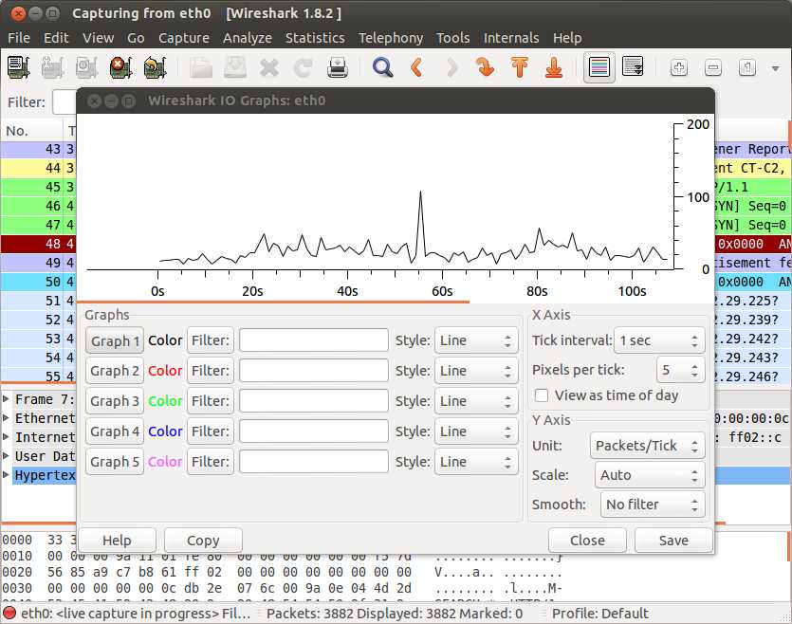Open the Graph 5 Style dropdown

coord(476,462)
